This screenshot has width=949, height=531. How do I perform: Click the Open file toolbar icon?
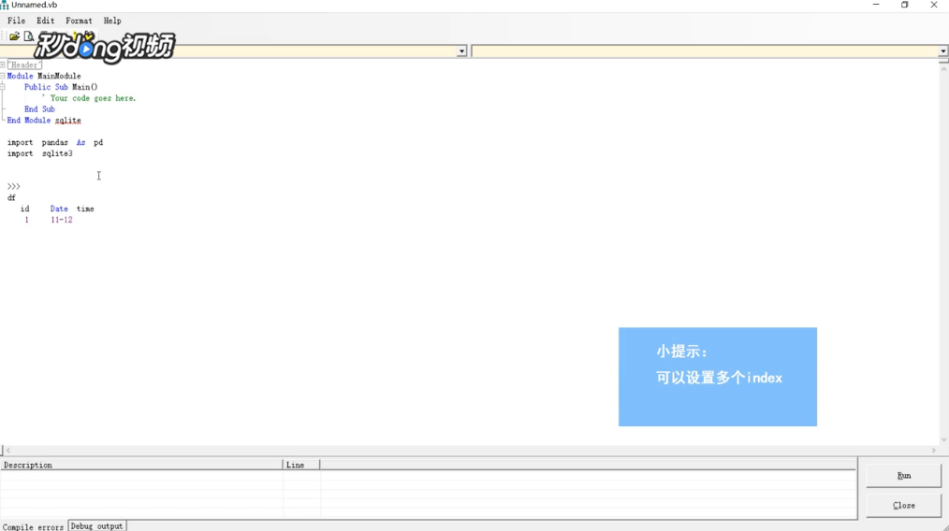point(15,36)
